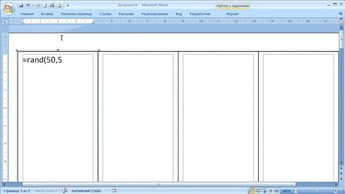Screen dimensions: 345x194
Task: Click the Число слов word count indicator
Action: point(46,191)
